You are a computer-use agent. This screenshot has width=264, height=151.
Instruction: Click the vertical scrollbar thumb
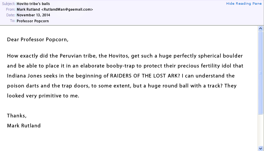pyautogui.click(x=261, y=73)
